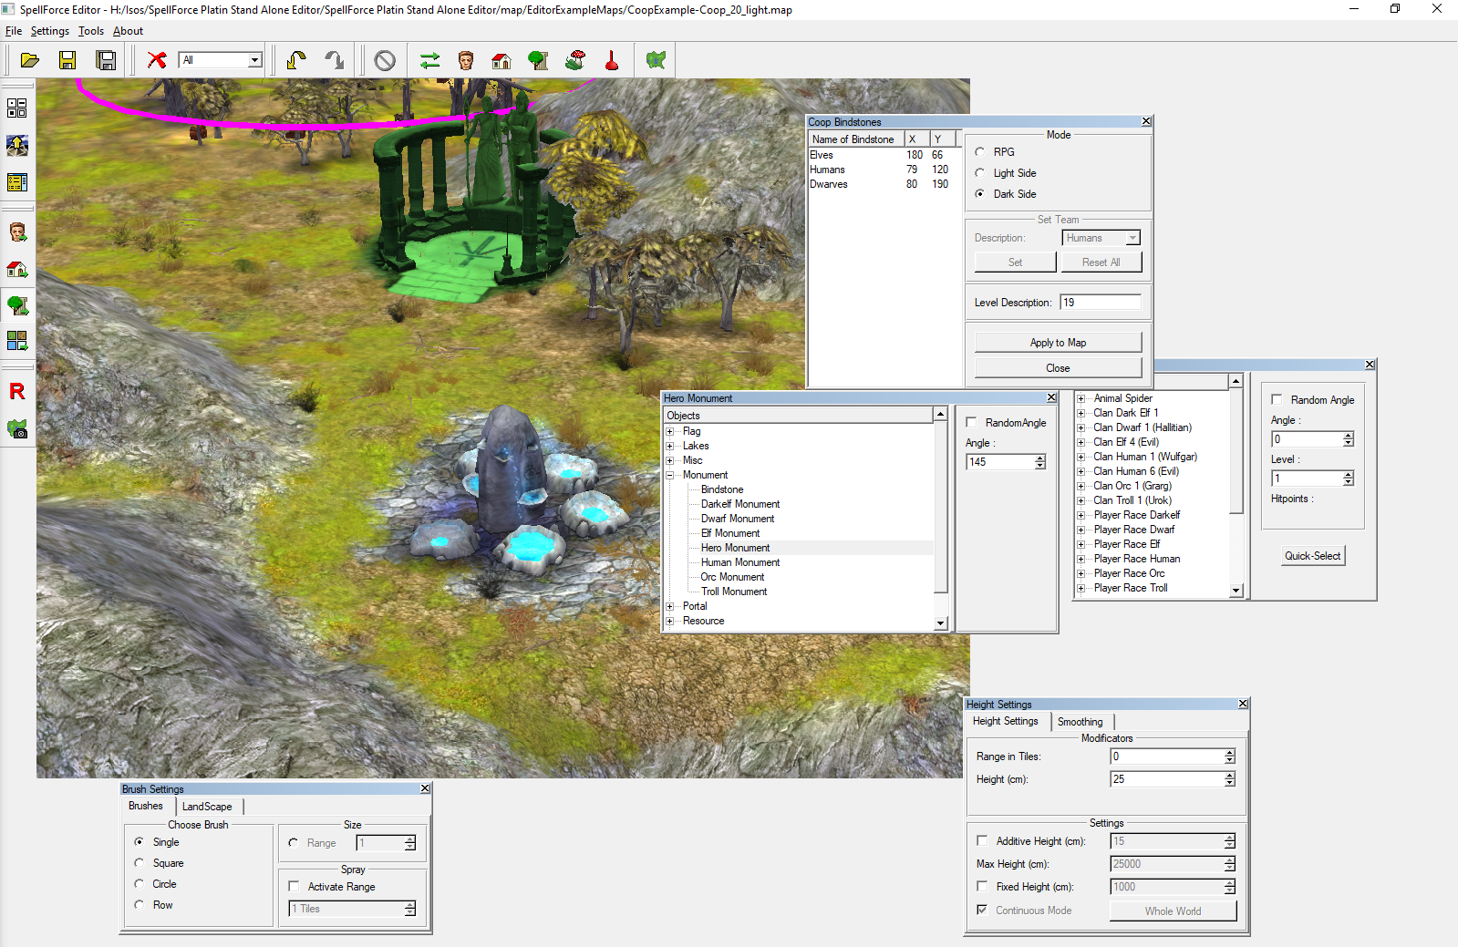This screenshot has height=947, width=1458.
Task: Click Close in Coop Bindstones dialog
Action: [1058, 368]
